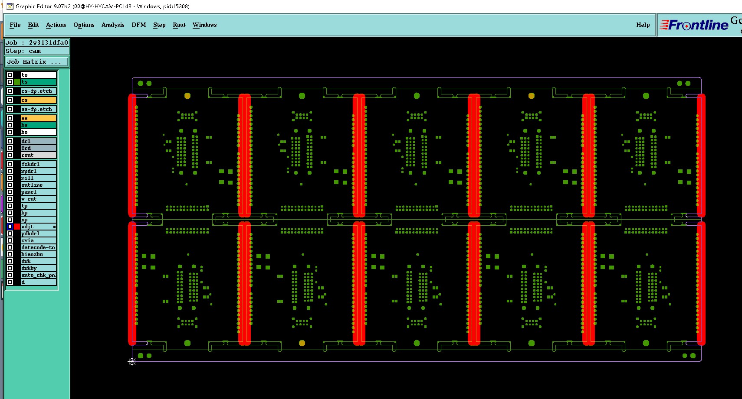Image resolution: width=742 pixels, height=399 pixels.
Task: Click the red display color of xdjt layer
Action: [x=17, y=227]
